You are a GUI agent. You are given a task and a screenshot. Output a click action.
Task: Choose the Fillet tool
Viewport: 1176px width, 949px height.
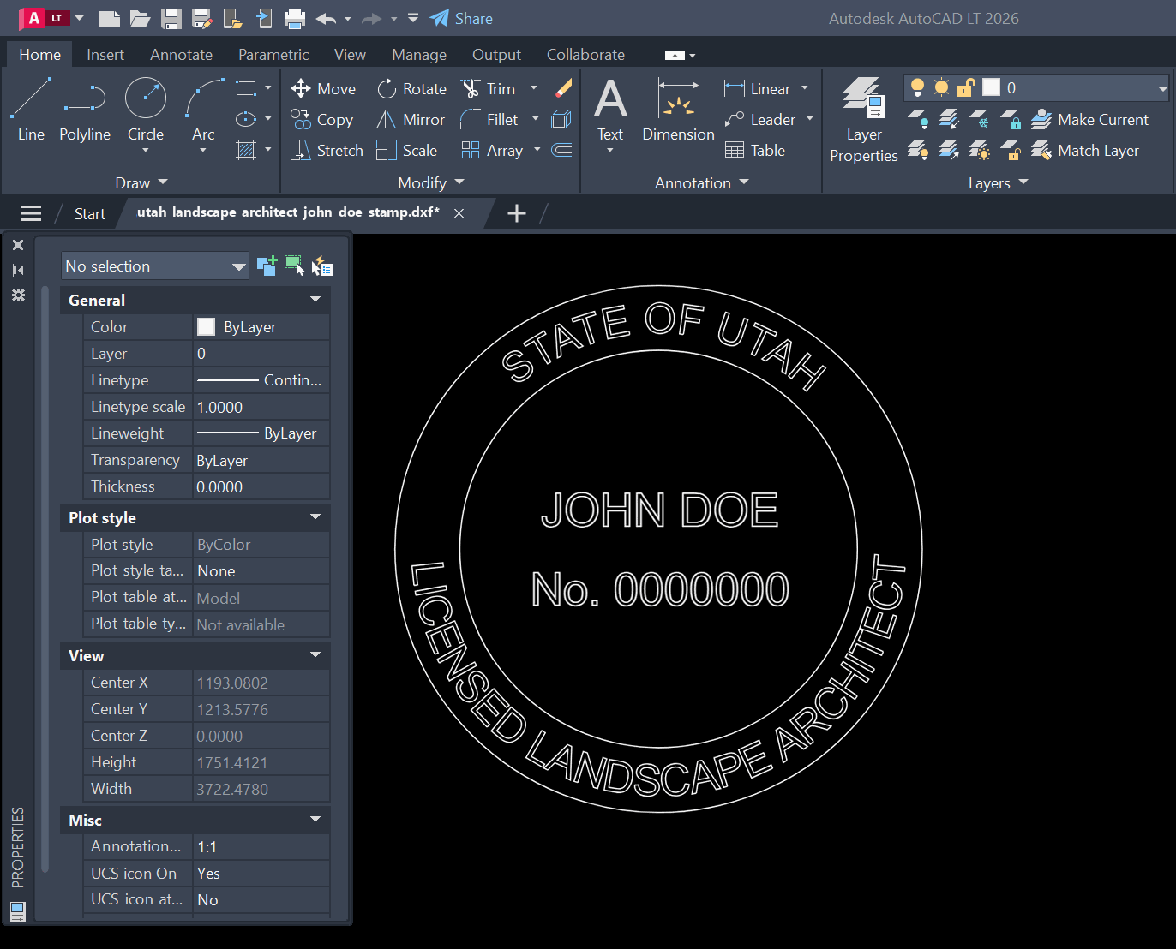(489, 119)
